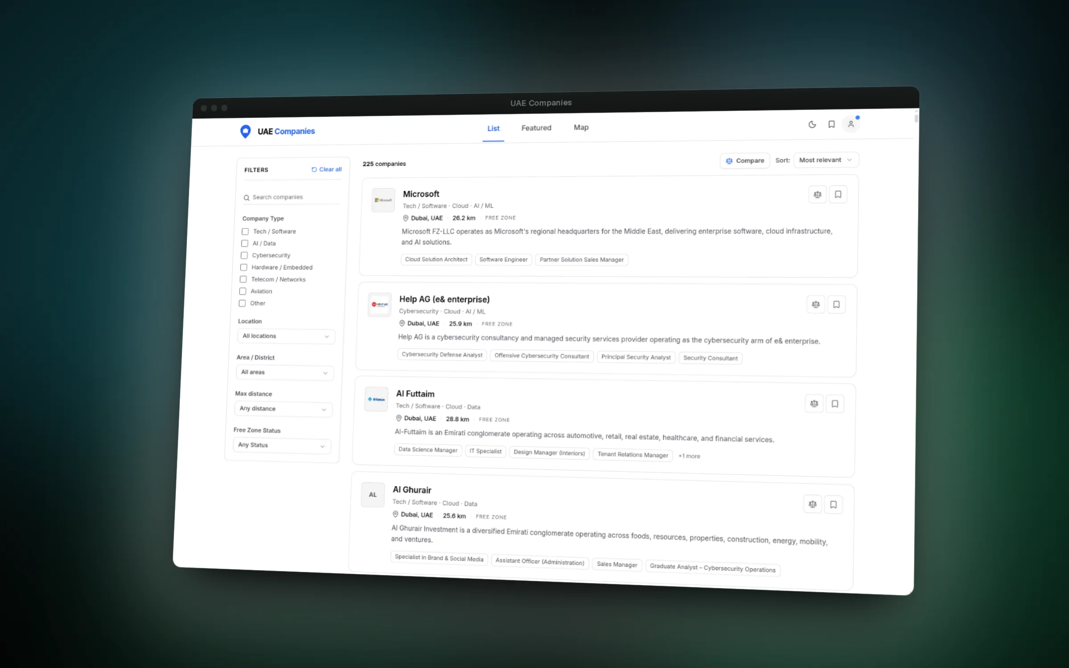This screenshot has height=668, width=1069.
Task: Open the All locations dropdown
Action: click(x=286, y=336)
